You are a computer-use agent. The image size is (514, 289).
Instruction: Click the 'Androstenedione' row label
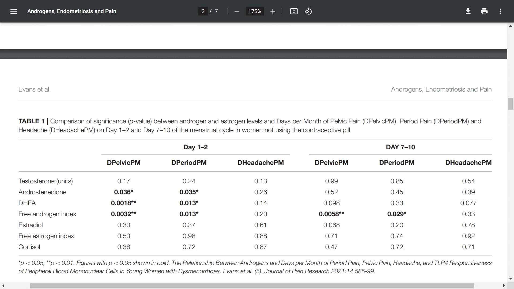click(x=42, y=192)
